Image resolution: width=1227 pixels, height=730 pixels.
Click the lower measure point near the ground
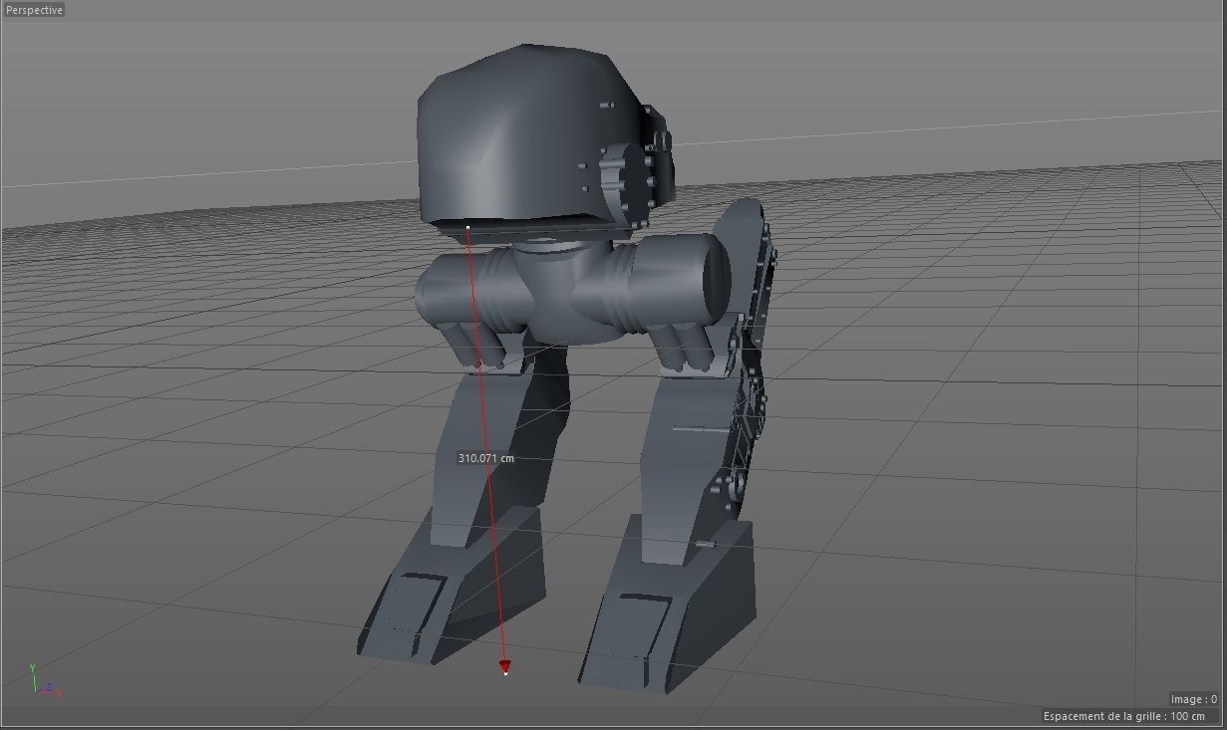[x=504, y=670]
